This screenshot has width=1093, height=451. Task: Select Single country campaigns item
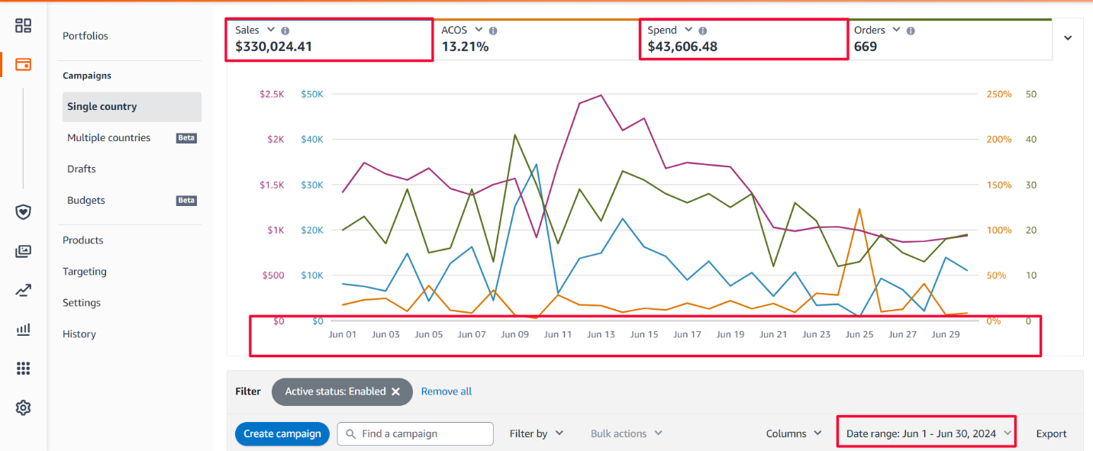coord(131,107)
